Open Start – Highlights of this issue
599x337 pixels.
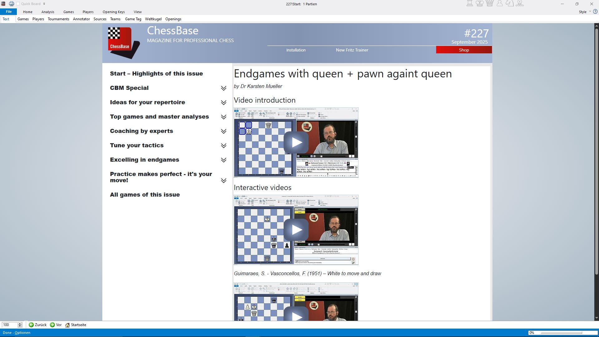click(156, 74)
